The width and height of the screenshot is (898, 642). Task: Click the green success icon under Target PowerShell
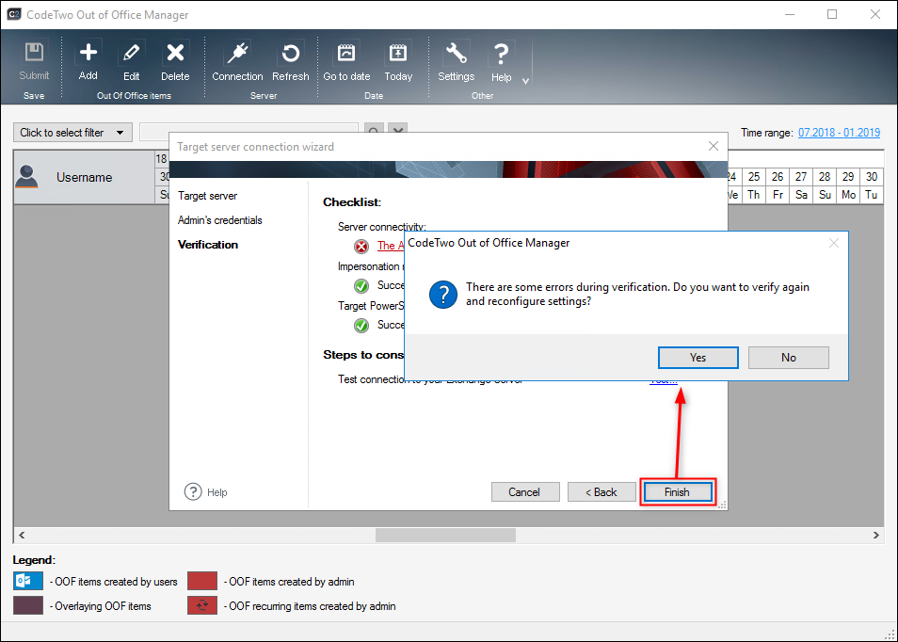pyautogui.click(x=361, y=326)
